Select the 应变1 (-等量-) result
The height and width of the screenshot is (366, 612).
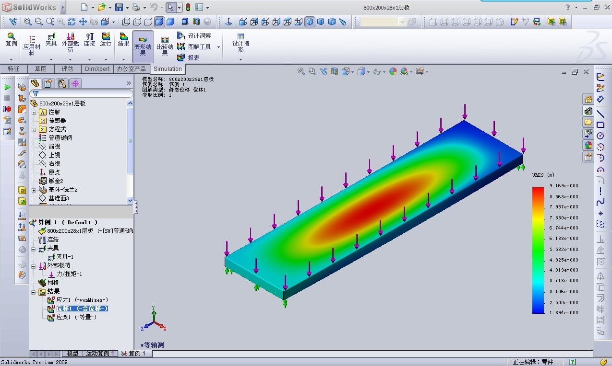tap(72, 317)
